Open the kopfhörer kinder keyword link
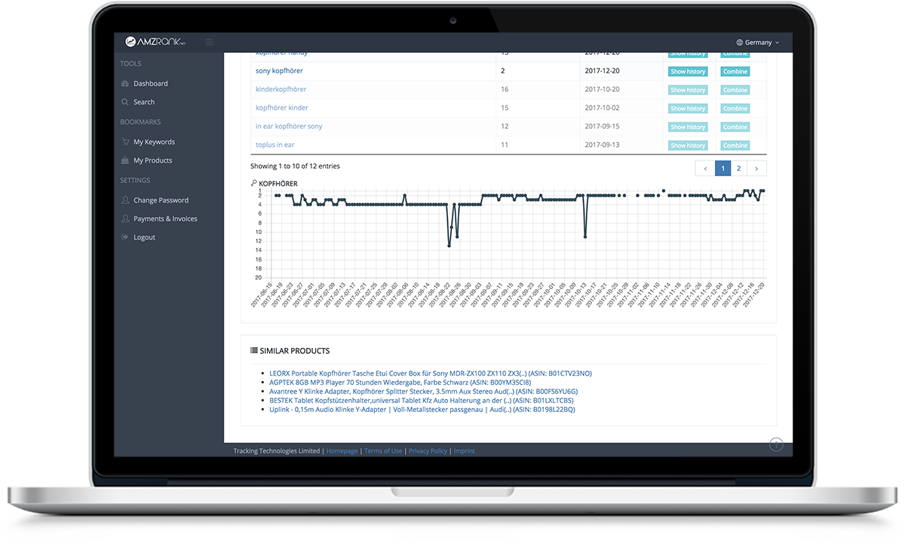The height and width of the screenshot is (546, 905). pyautogui.click(x=282, y=108)
